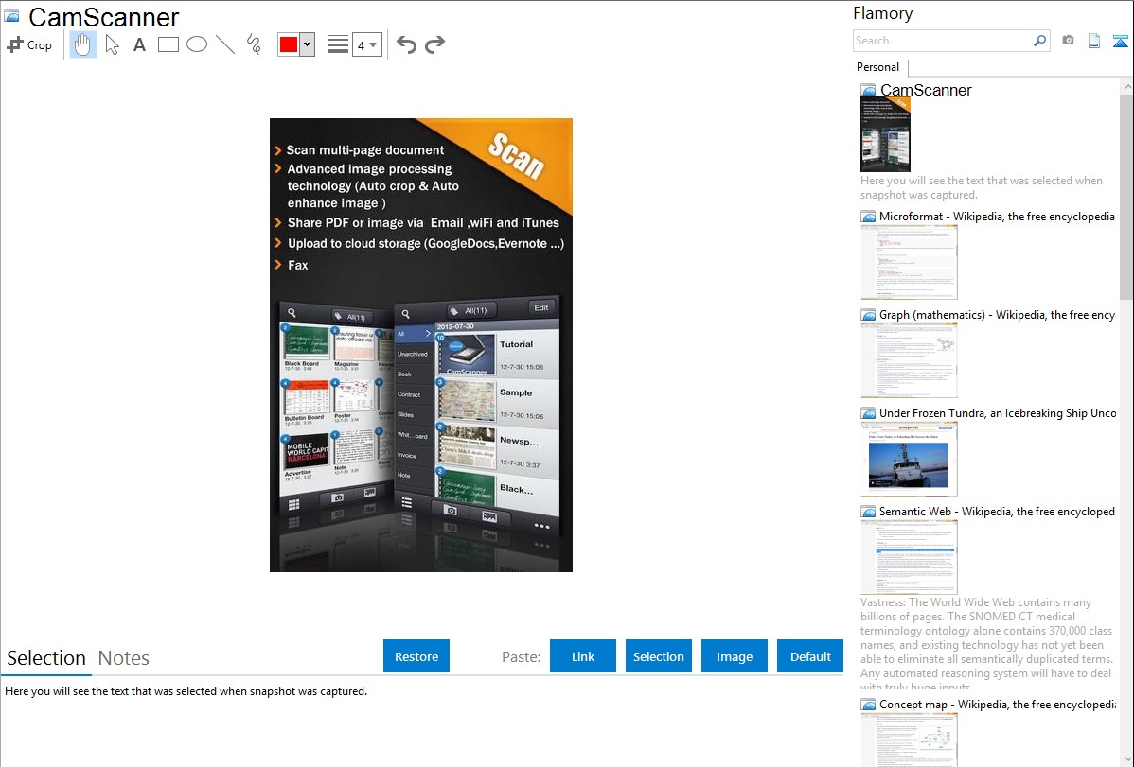Screen dimensions: 1134x767
Task: Click the CamScanner screenshot image in the editor
Action: point(421,345)
